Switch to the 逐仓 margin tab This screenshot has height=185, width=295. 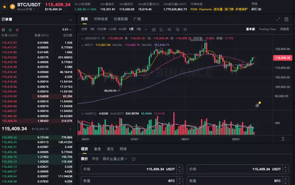tap(110, 149)
